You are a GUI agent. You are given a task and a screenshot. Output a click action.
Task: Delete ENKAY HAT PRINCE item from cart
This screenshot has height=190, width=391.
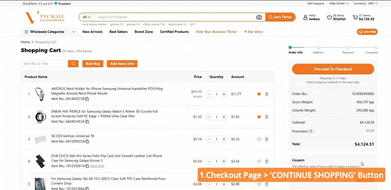[266, 117]
